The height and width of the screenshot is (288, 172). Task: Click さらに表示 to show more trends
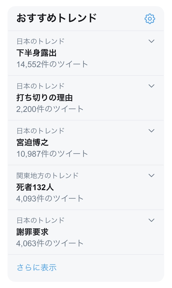click(37, 268)
